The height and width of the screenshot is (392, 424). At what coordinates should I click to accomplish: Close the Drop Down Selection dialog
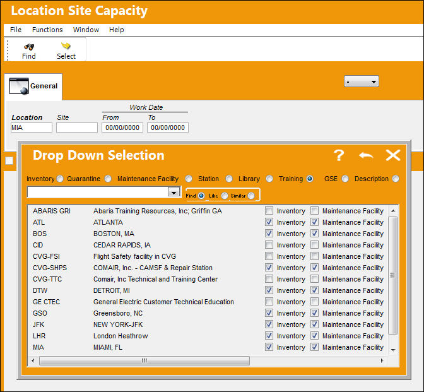pyautogui.click(x=393, y=155)
